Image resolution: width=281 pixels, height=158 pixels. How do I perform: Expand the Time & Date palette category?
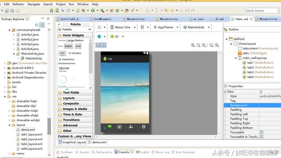(x=75, y=114)
